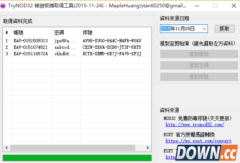Click password cell chhdk6...
The width and height of the screenshot is (240, 163).
click(65, 54)
